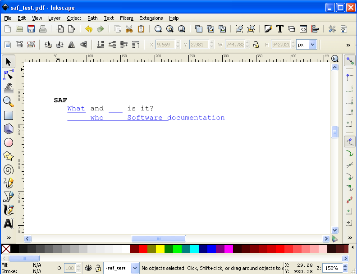Open the Extensions menu
This screenshot has height=274, width=357.
151,18
